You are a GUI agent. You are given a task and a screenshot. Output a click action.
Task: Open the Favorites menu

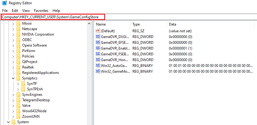[41, 11]
